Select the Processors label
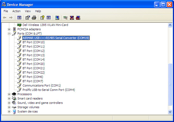 (x=24, y=94)
